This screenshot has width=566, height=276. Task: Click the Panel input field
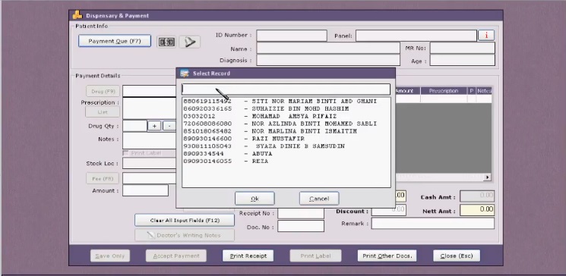pyautogui.click(x=416, y=36)
